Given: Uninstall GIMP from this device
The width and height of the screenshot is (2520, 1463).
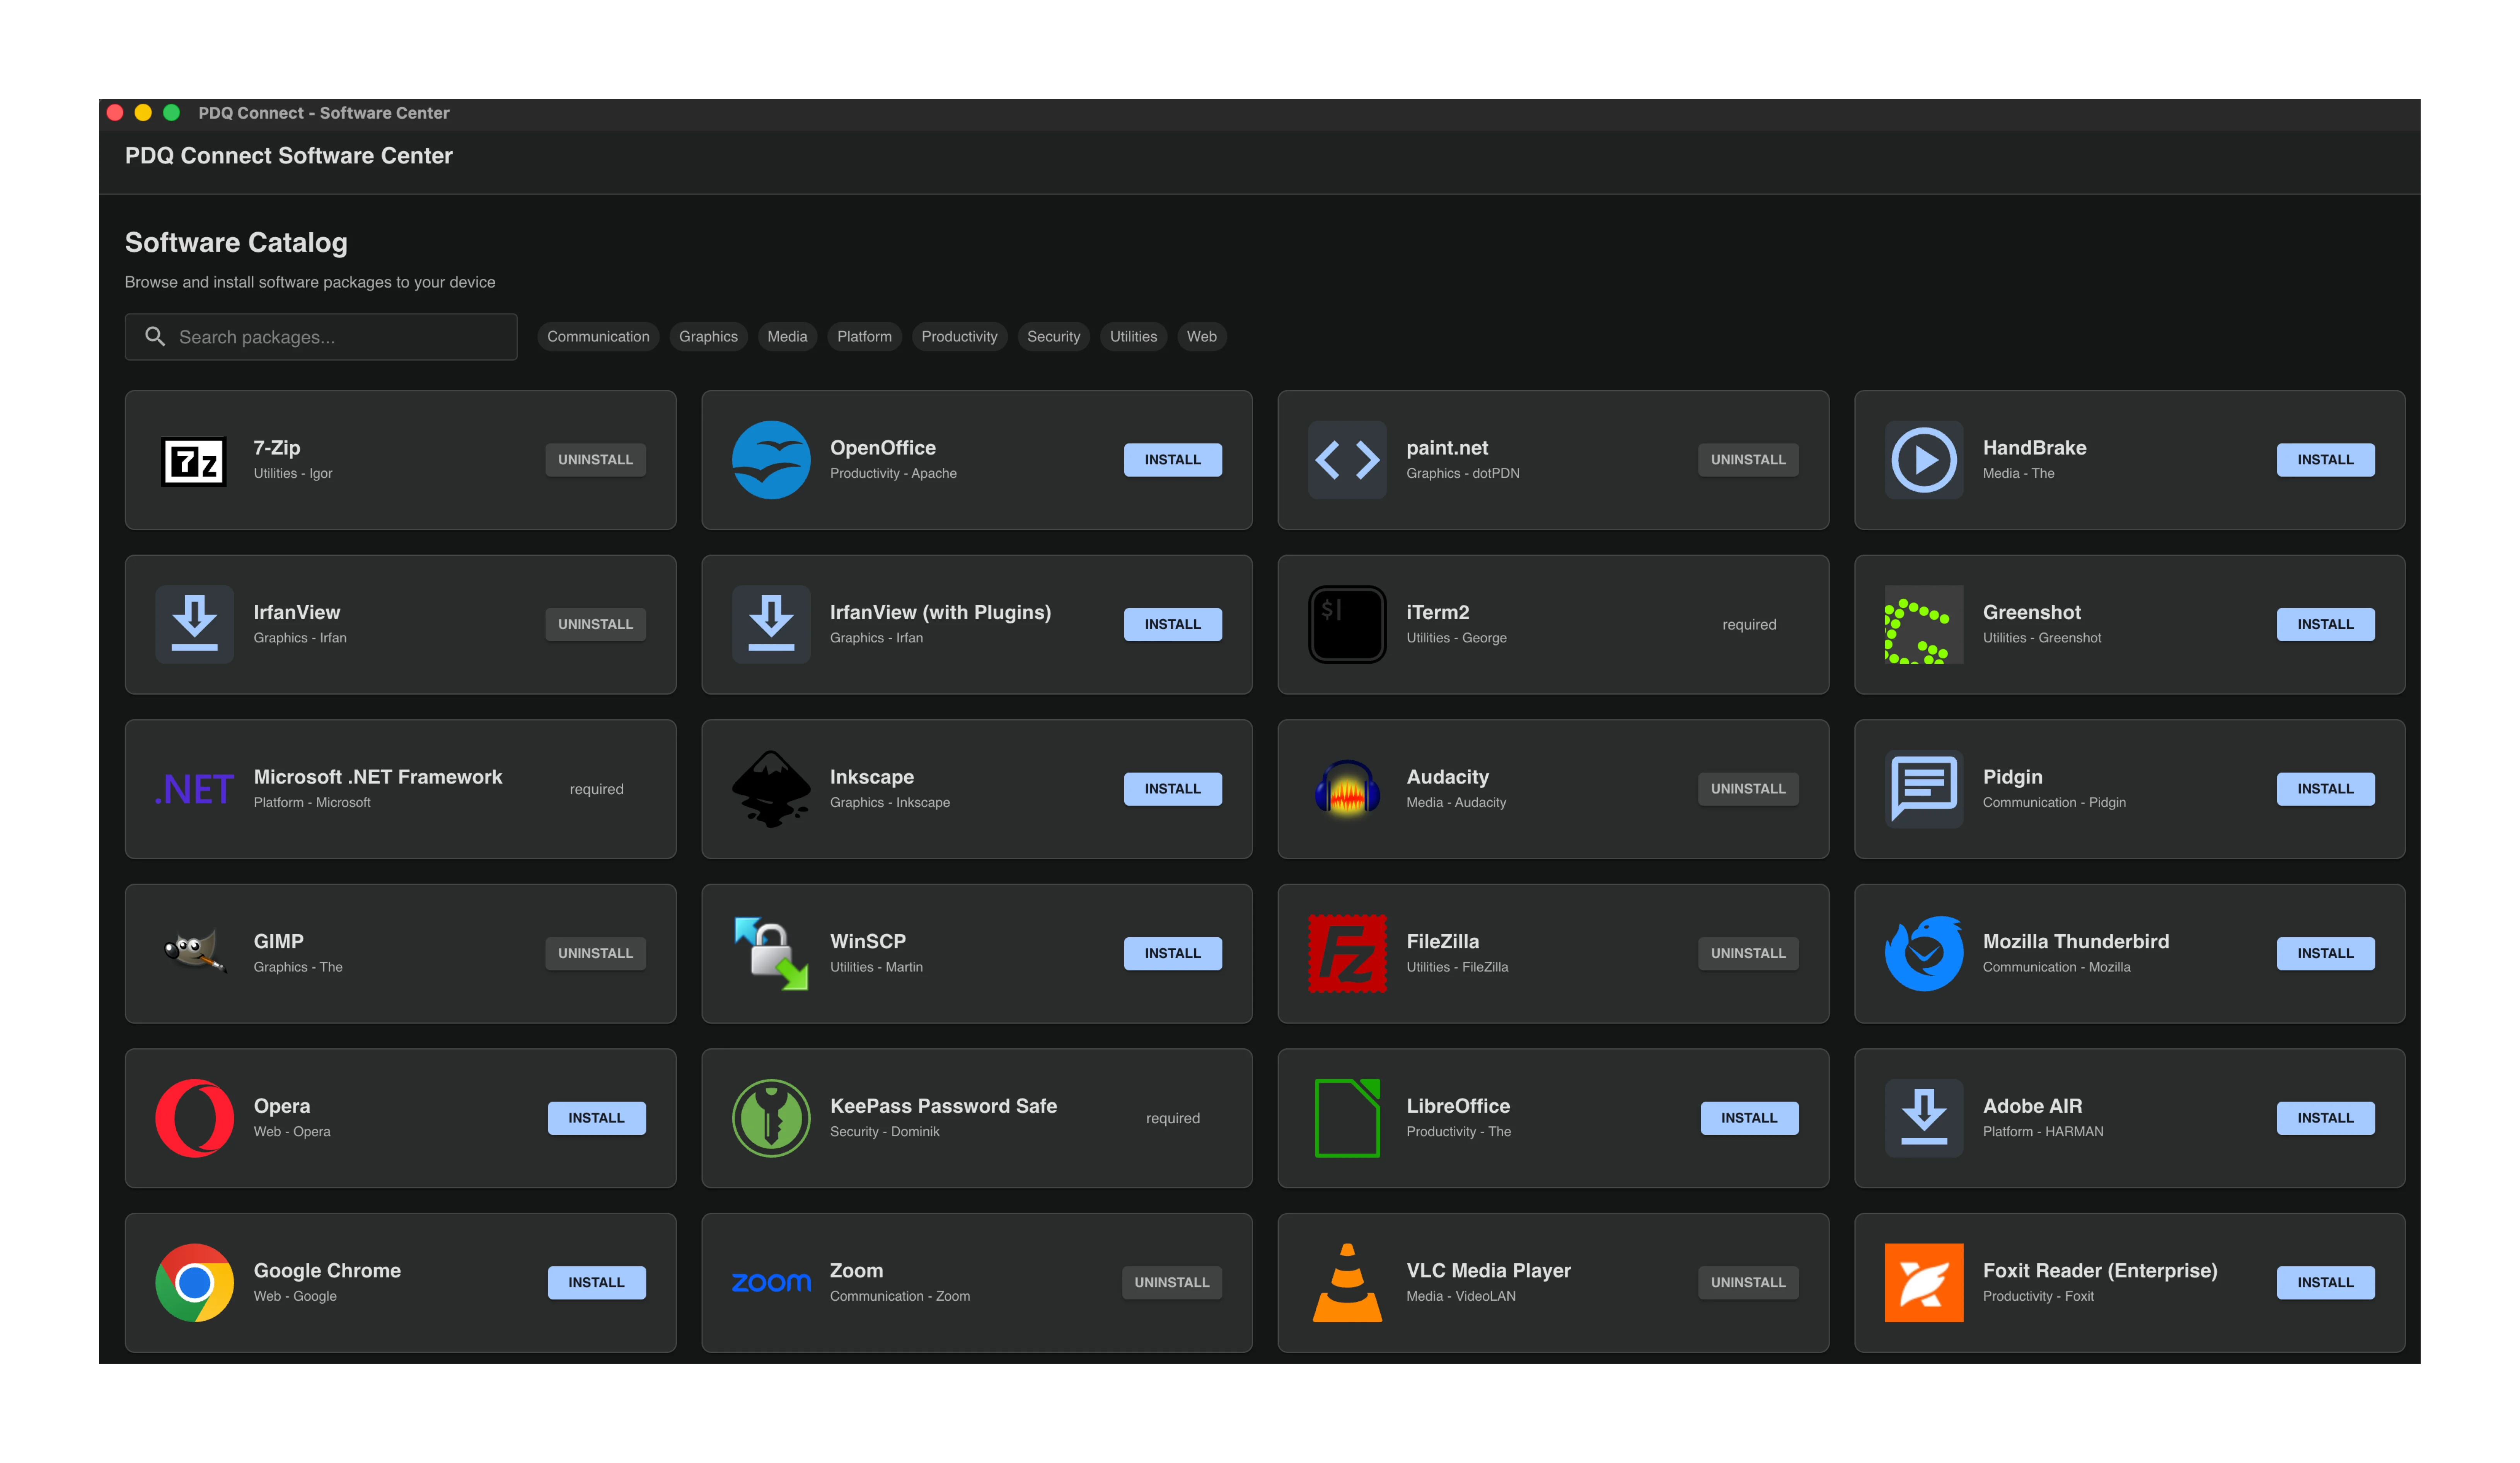Looking at the screenshot, I should [x=595, y=954].
